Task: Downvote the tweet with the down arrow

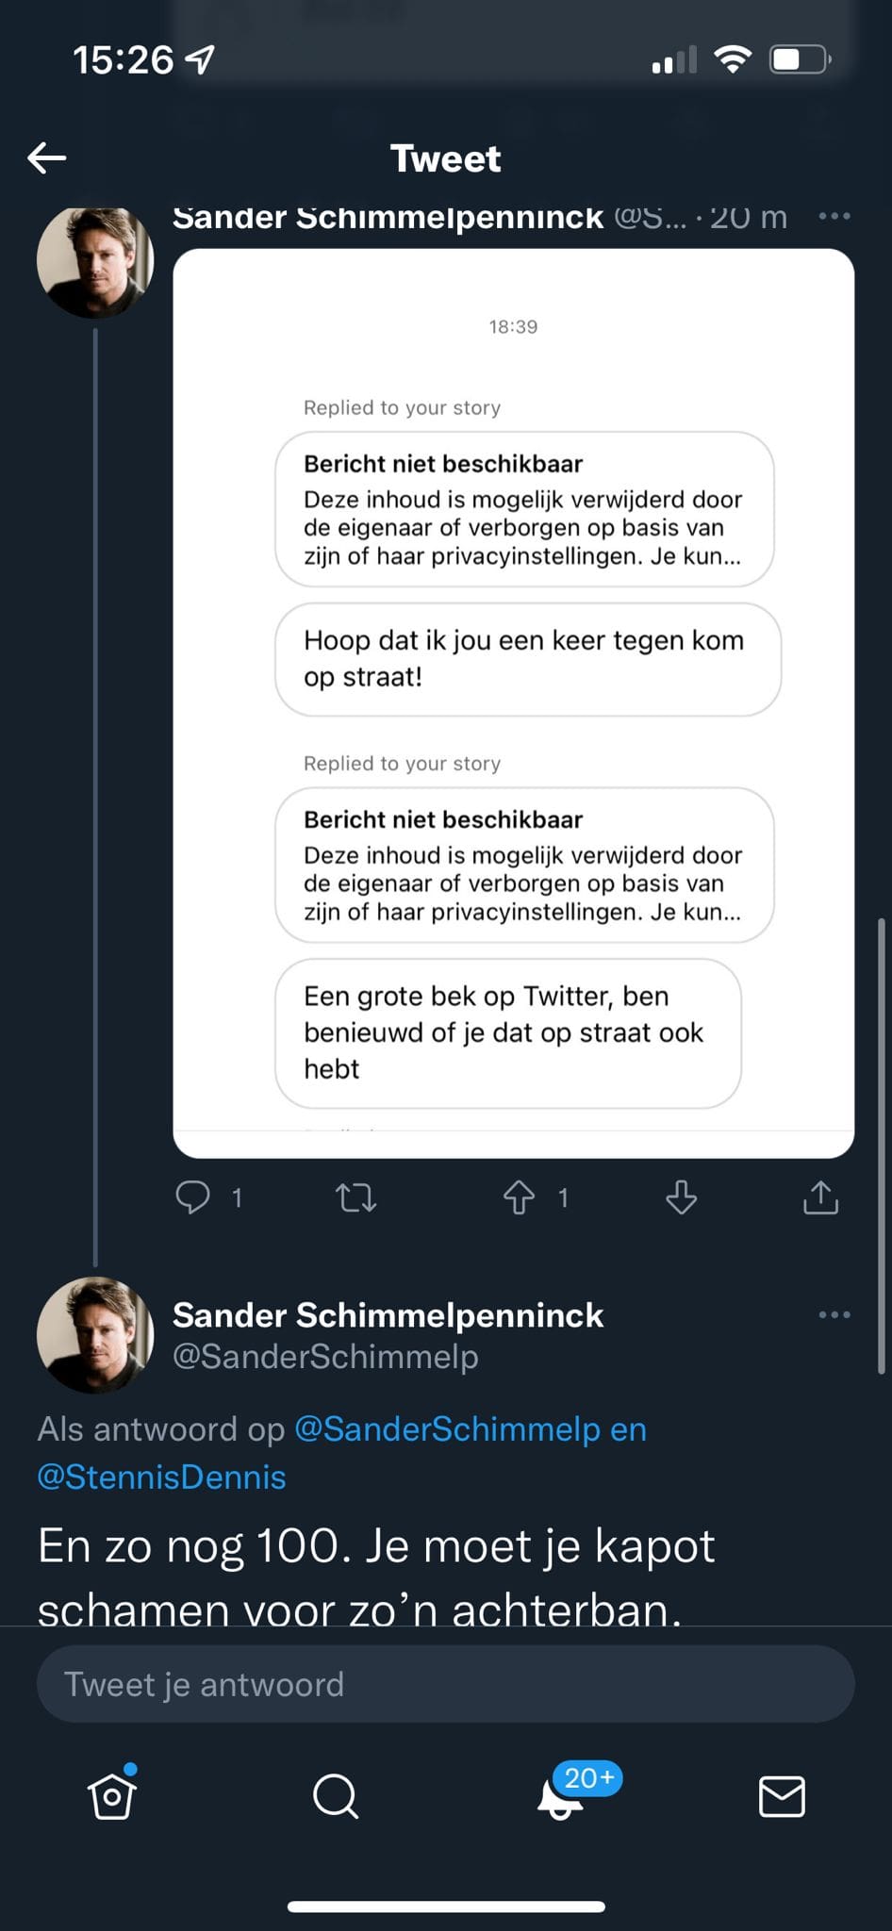Action: pos(681,1197)
